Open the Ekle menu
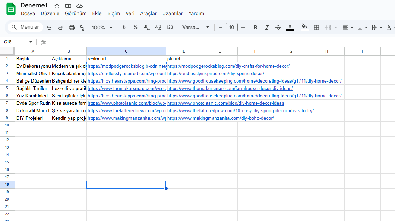The height and width of the screenshot is (221, 395). click(97, 13)
